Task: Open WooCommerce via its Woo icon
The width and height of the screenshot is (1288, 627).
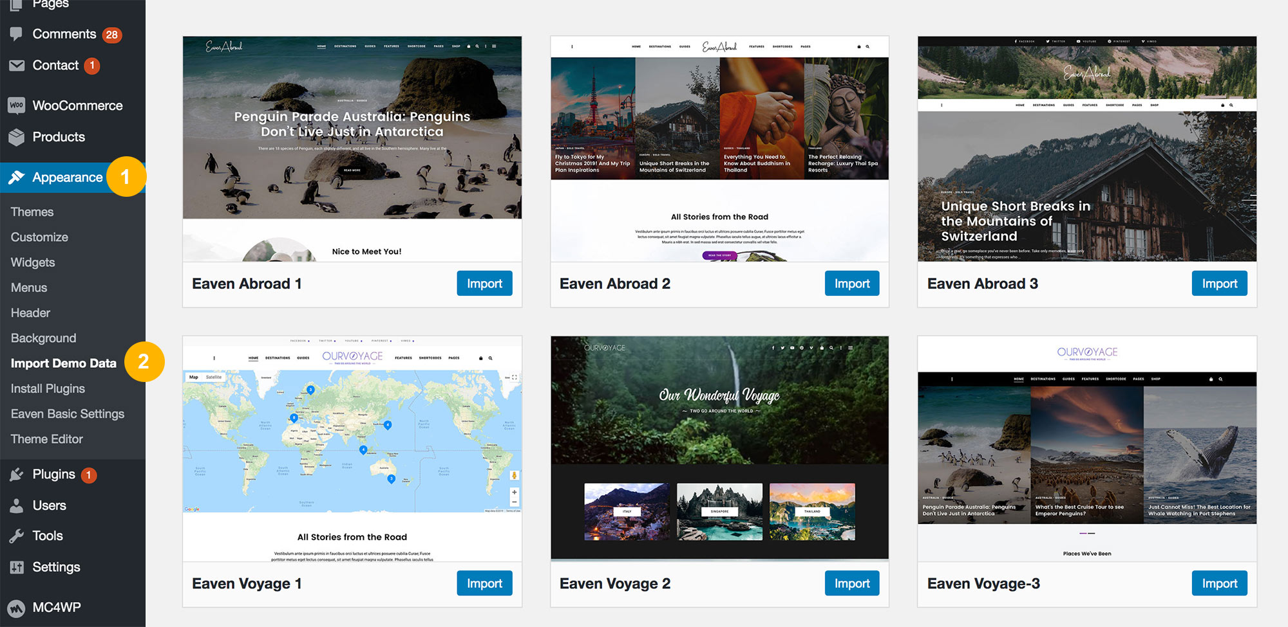Action: 16,105
